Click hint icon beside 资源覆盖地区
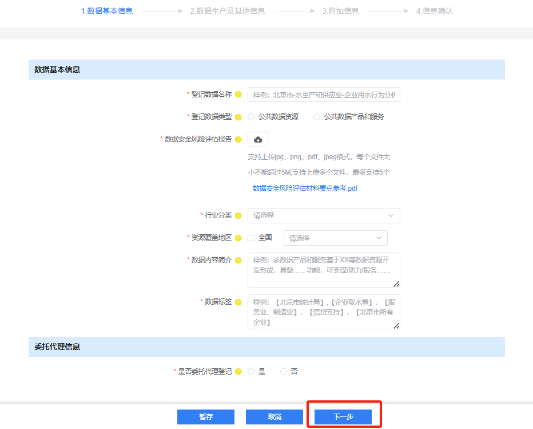 238,238
